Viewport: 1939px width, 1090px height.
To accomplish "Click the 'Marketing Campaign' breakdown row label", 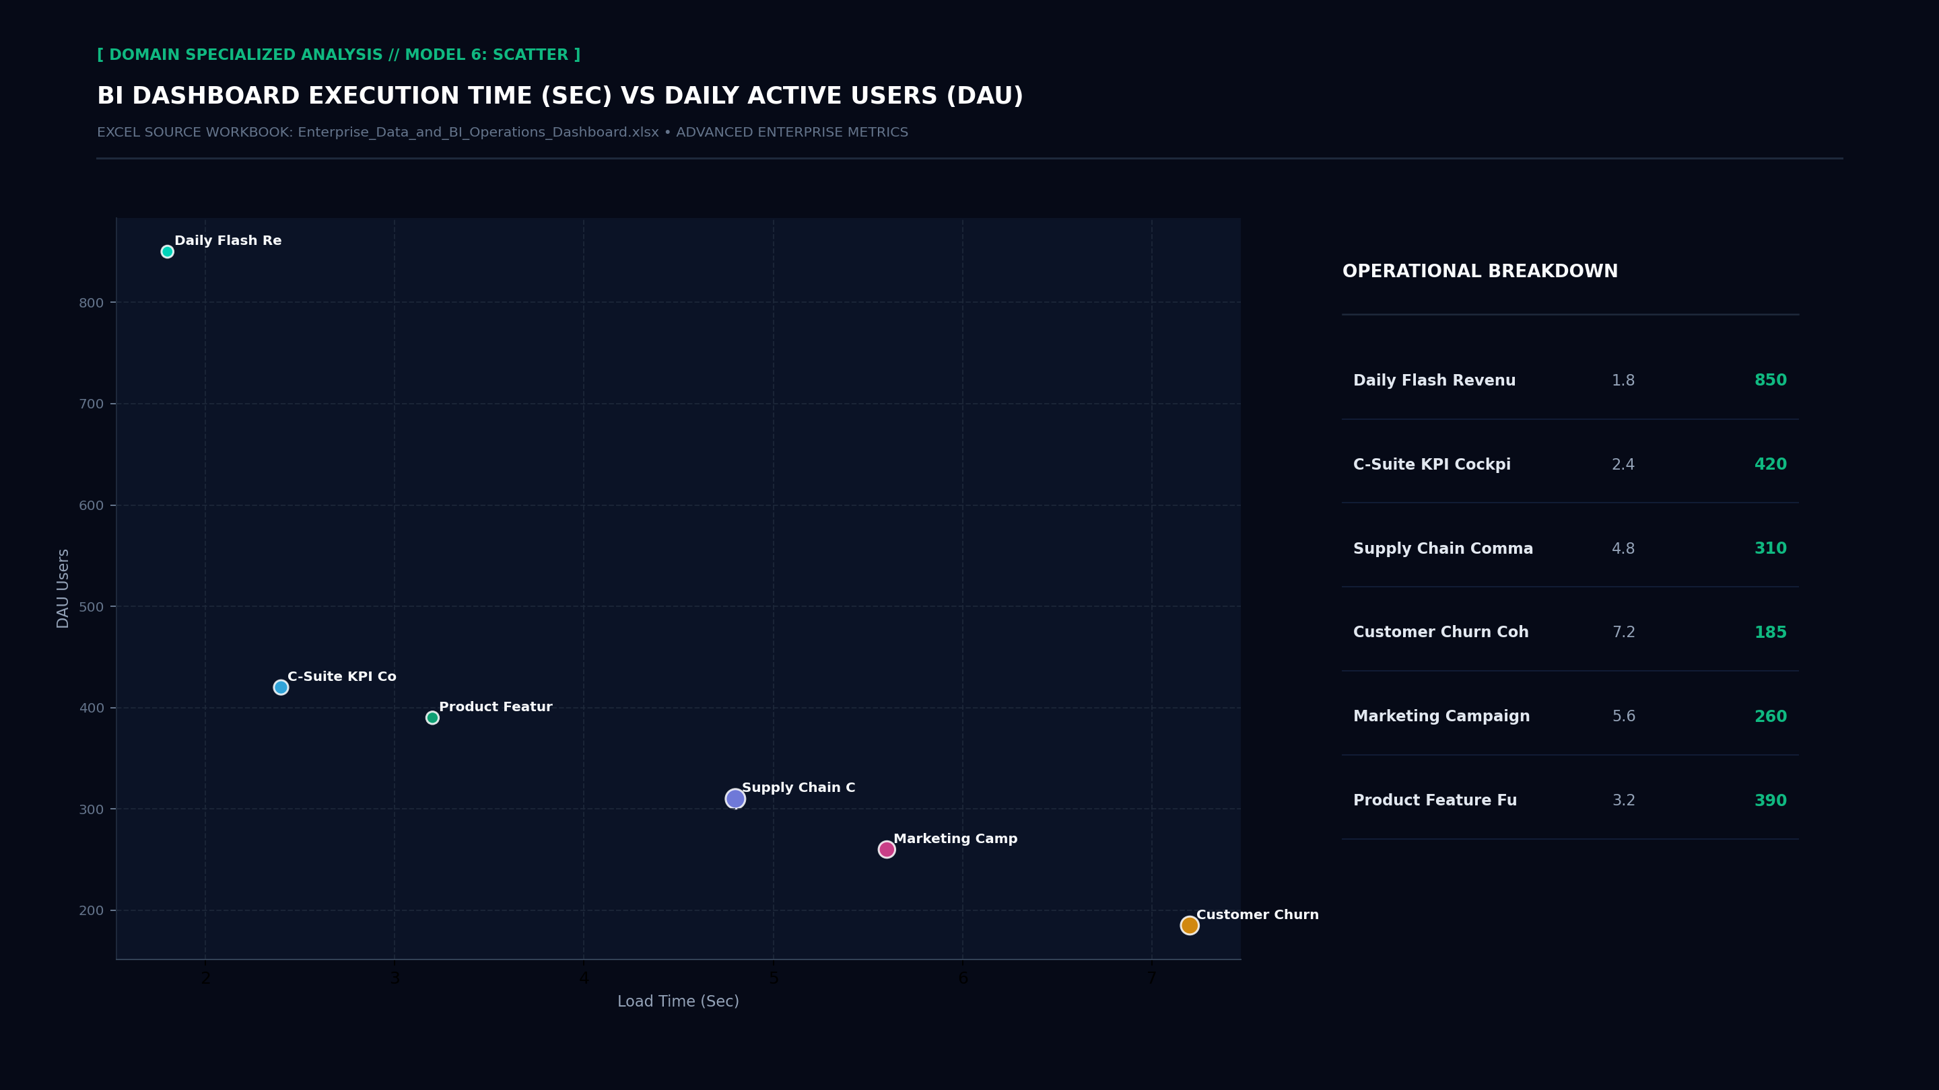I will 1441,717.
